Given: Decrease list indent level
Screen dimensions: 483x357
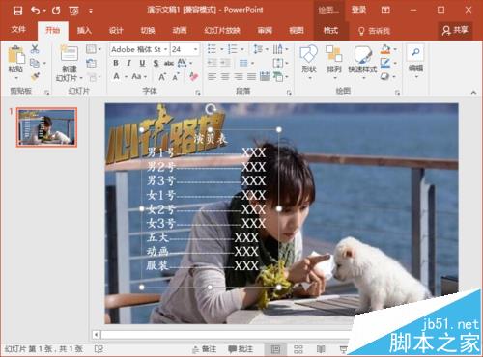Looking at the screenshot, I should (212, 63).
